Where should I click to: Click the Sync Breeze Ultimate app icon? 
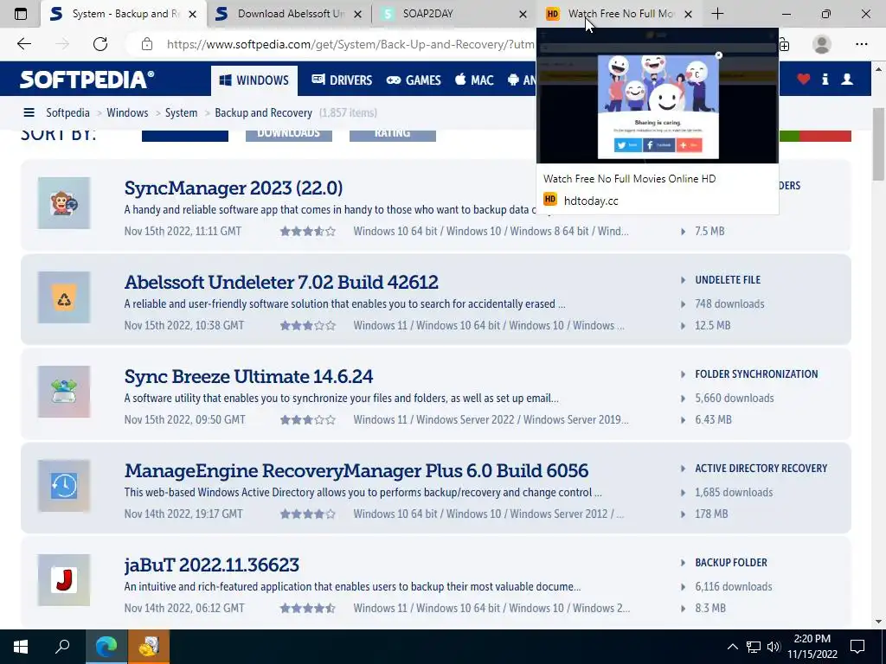pyautogui.click(x=64, y=392)
